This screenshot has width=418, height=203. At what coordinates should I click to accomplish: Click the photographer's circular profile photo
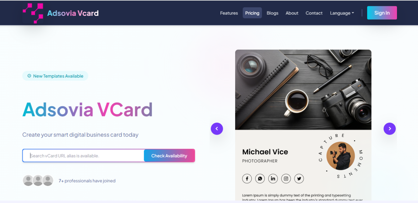point(341,156)
